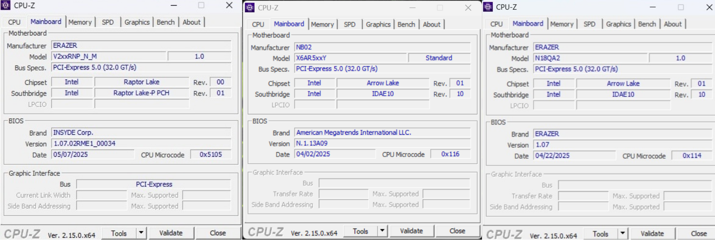Switch to Memory tab in left window
The image size is (715, 240).
(80, 22)
